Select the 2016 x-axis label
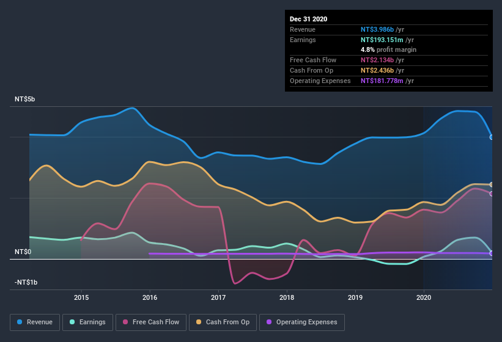502x342 pixels. (x=150, y=297)
